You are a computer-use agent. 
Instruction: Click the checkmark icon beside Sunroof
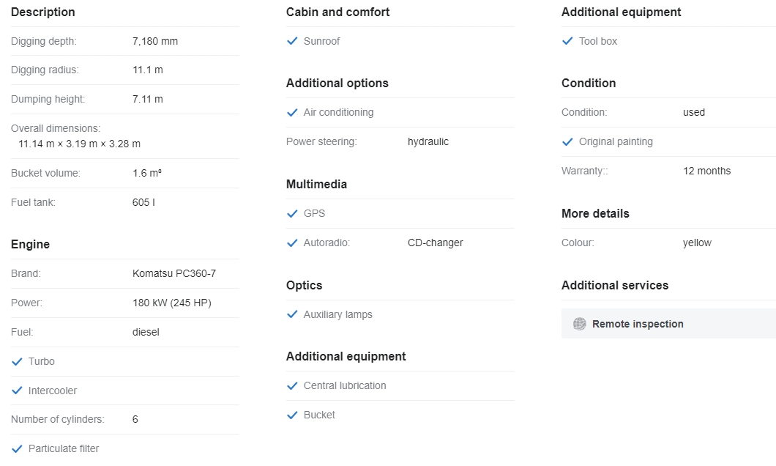[x=292, y=41]
